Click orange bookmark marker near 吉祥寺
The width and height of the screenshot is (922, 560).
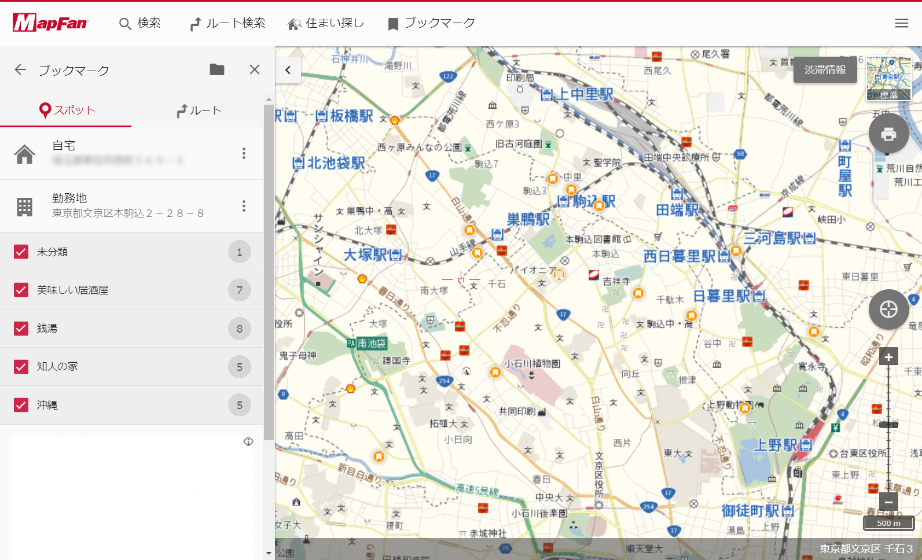pos(638,293)
